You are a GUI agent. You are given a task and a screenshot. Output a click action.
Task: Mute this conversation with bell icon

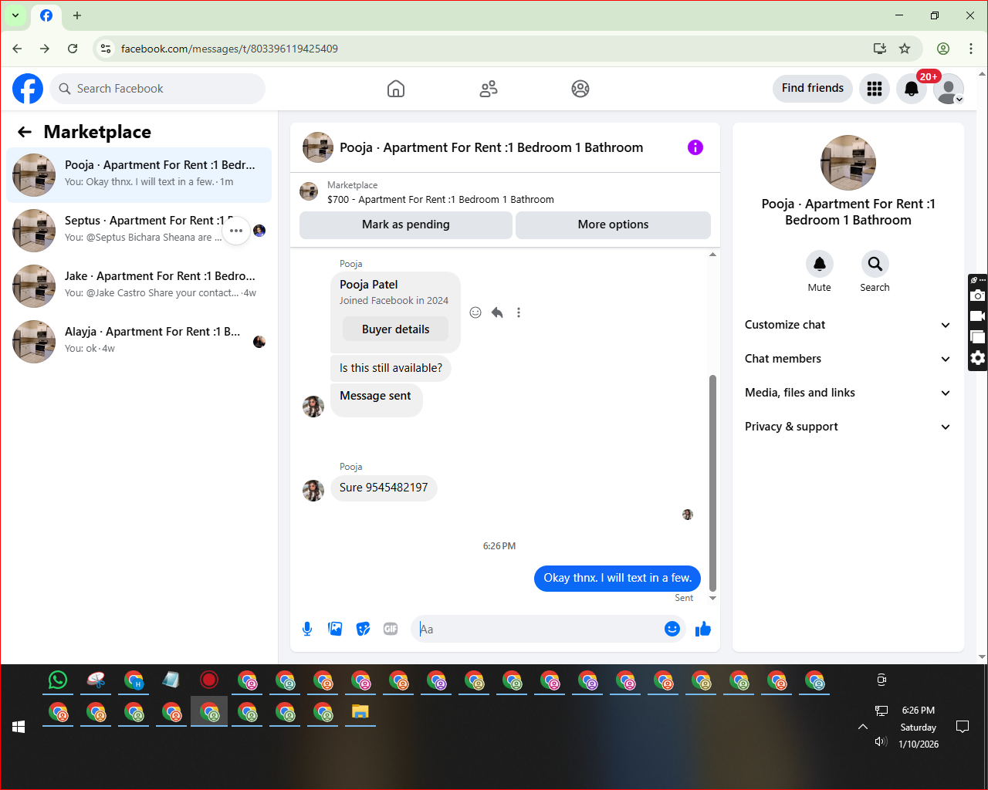[x=820, y=264]
